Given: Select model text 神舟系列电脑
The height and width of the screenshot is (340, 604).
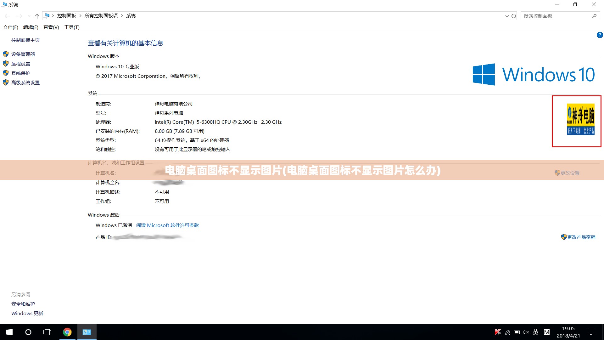Looking at the screenshot, I should [x=169, y=113].
